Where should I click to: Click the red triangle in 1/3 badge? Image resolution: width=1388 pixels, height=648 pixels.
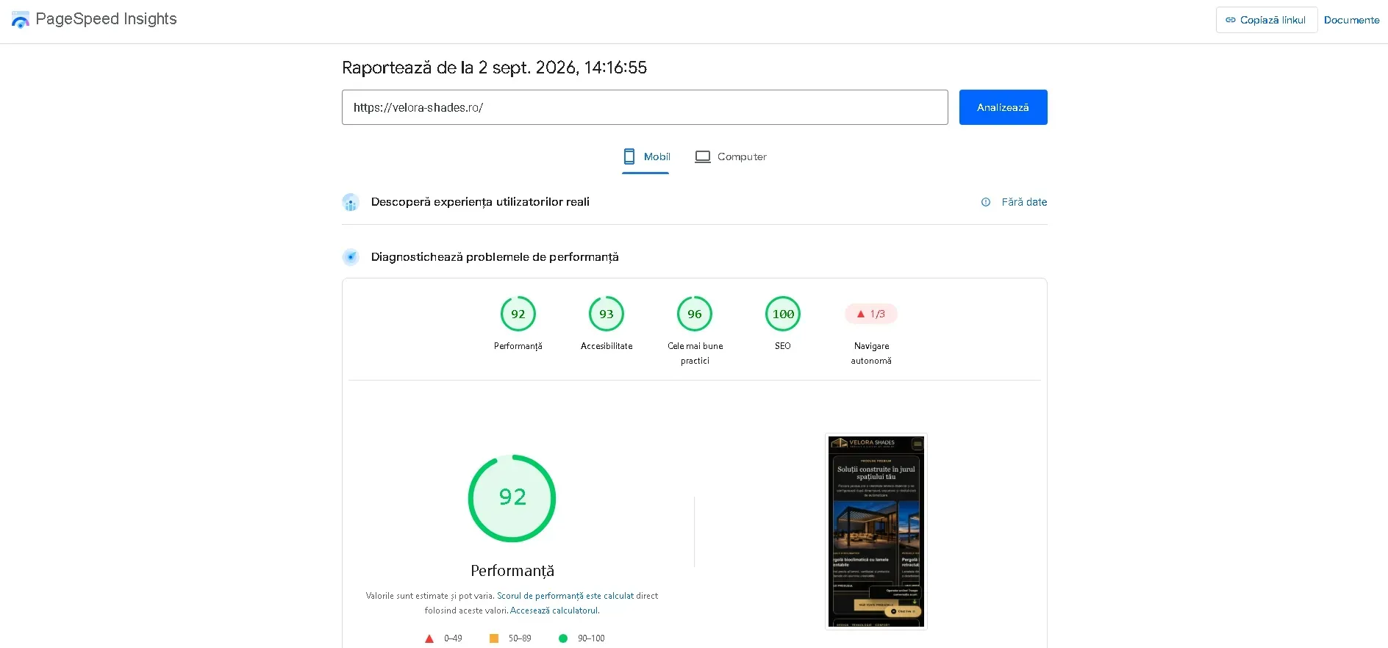[x=861, y=314]
